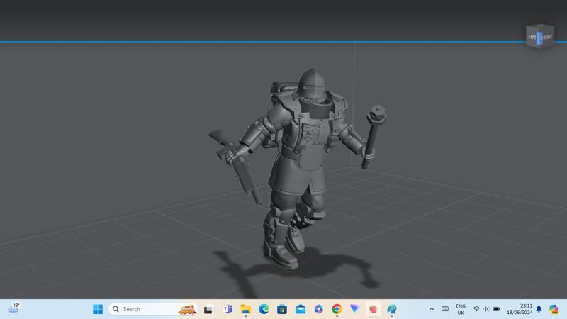Open File Explorer from the taskbar
Viewport: 567px width, 319px height.
click(245, 309)
